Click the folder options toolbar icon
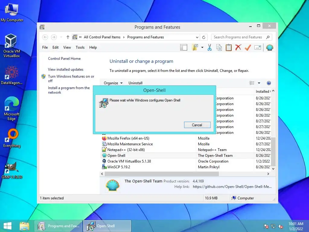 [x=195, y=47]
